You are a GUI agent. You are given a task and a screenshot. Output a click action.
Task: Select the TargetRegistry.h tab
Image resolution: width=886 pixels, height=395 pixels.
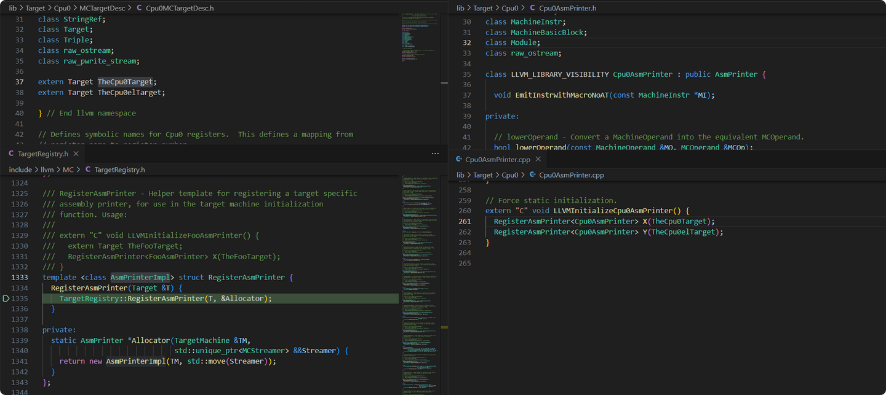pos(42,154)
